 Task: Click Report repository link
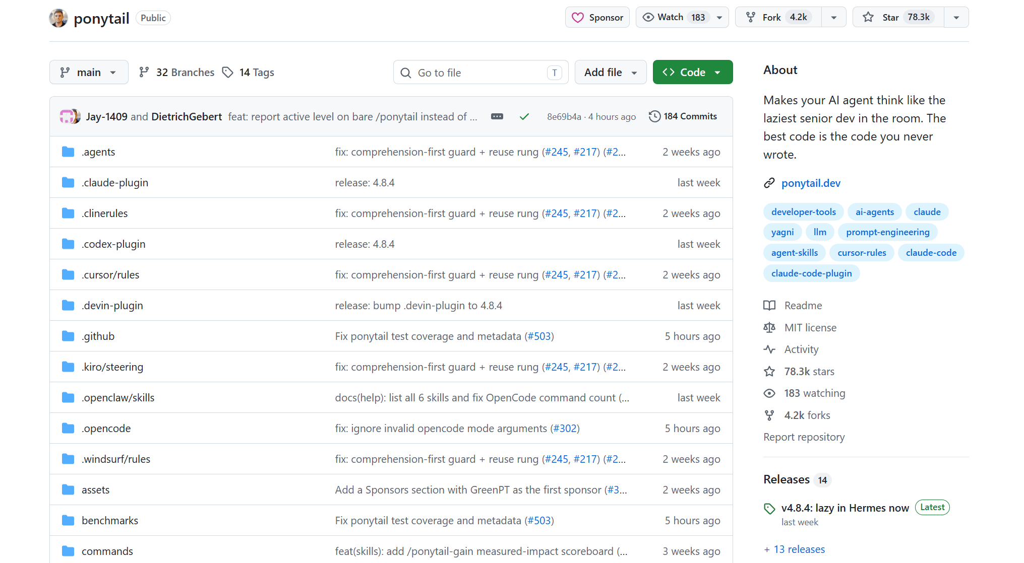(x=804, y=437)
